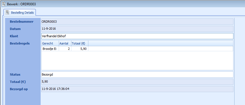
Task: Click the icon on the Bestelling Details tab
Action: click(7, 12)
